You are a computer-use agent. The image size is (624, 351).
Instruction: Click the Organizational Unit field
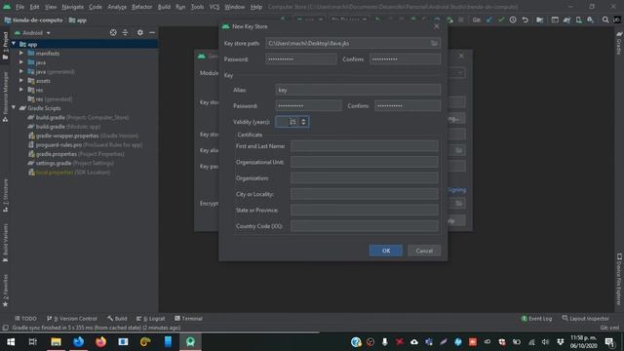coord(364,162)
